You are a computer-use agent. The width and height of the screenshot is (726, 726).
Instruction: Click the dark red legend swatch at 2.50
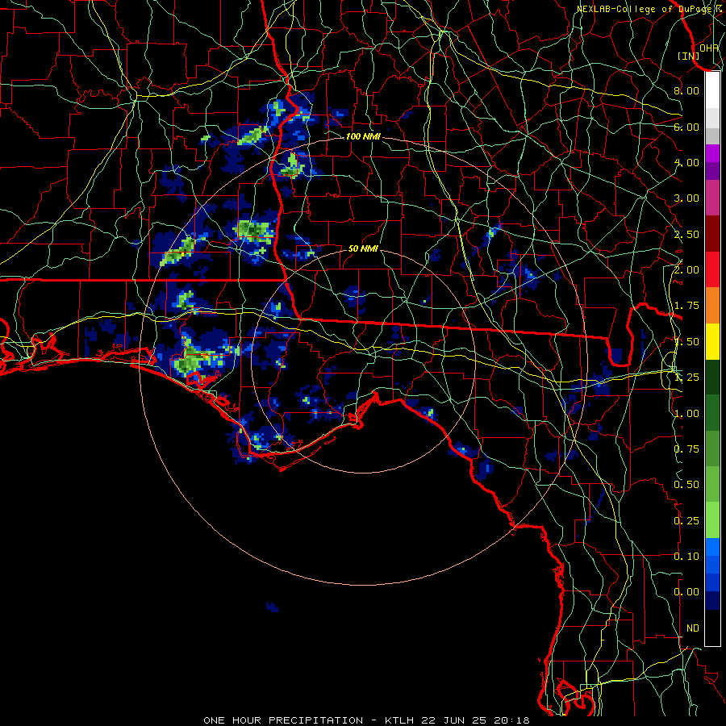pyautogui.click(x=712, y=234)
